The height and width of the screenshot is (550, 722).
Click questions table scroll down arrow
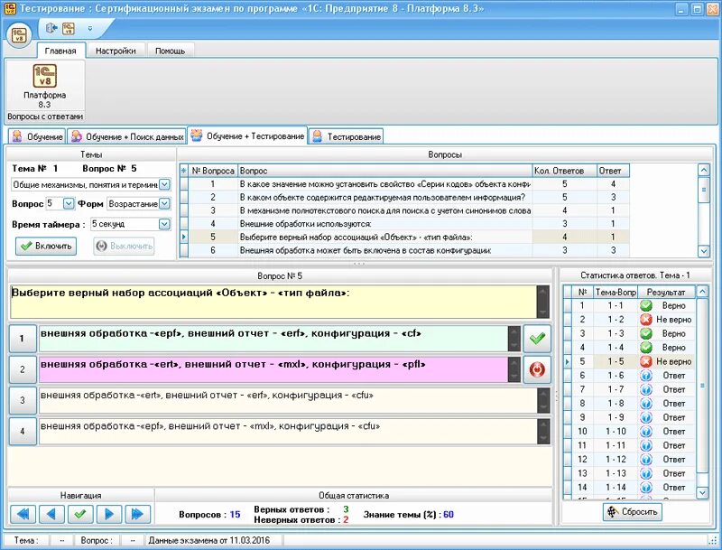(704, 251)
